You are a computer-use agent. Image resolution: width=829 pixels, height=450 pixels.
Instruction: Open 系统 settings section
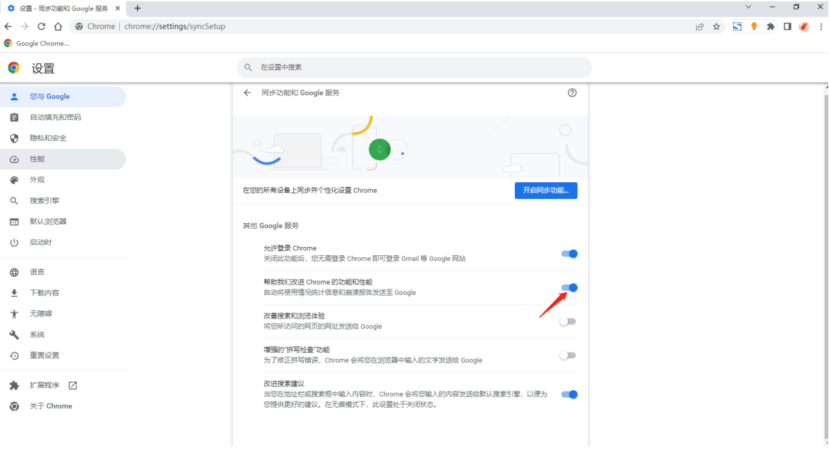(x=63, y=335)
